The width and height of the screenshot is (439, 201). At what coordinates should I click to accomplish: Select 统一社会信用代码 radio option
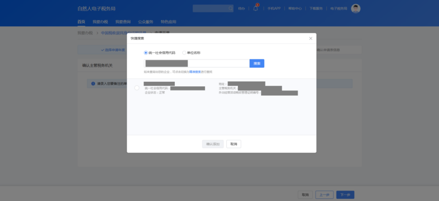pos(146,53)
